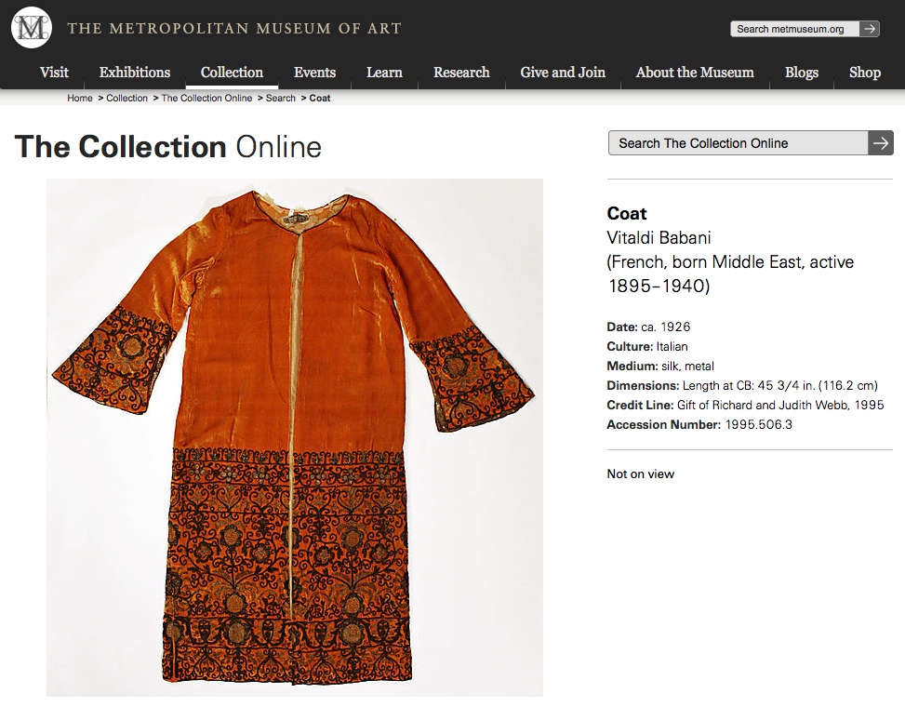Open About the Museum menu
Image resolution: width=905 pixels, height=707 pixels.
coord(695,73)
